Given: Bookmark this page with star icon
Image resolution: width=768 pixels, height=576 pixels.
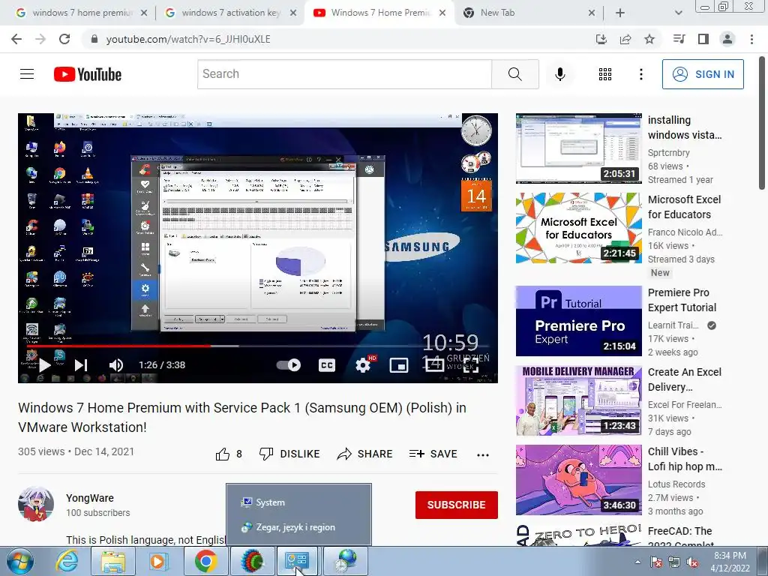Looking at the screenshot, I should pyautogui.click(x=649, y=39).
